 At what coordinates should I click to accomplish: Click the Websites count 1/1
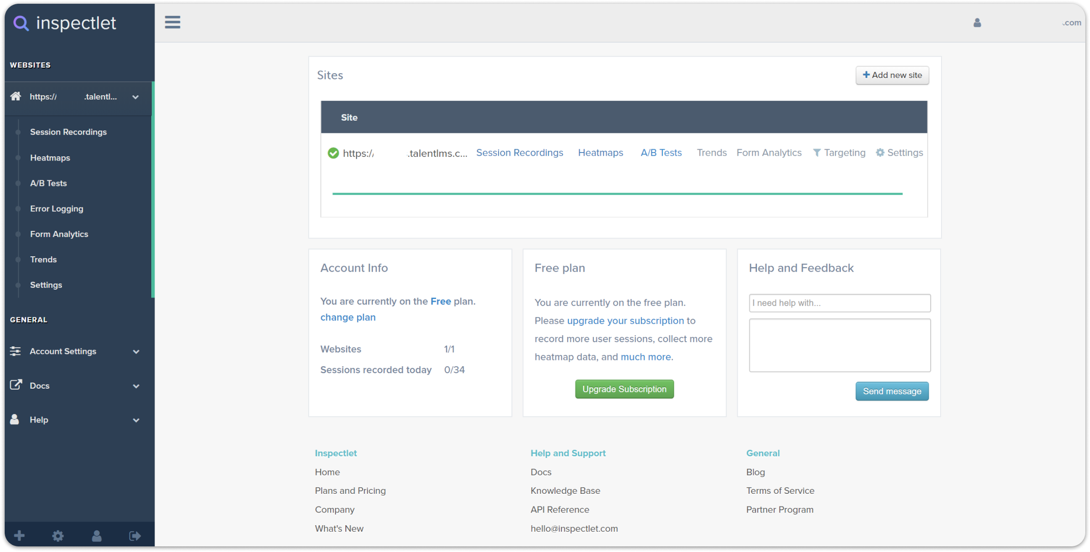449,349
